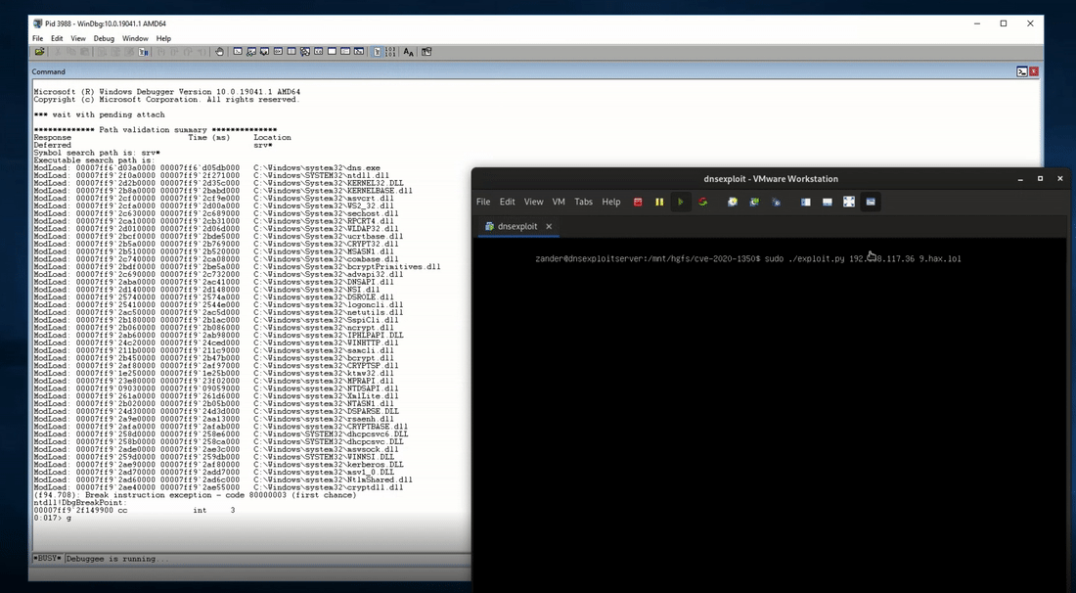The image size is (1076, 593).
Task: Toggle the library sidebar icon in VMware toolbar
Action: tap(806, 202)
